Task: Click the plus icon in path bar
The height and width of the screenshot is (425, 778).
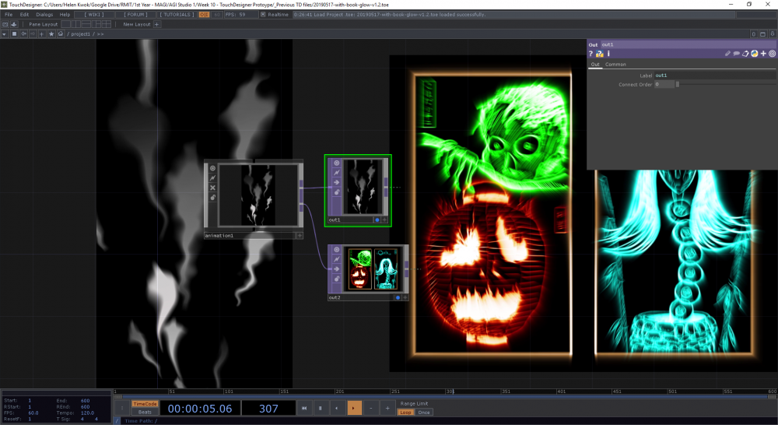Action: (x=42, y=33)
